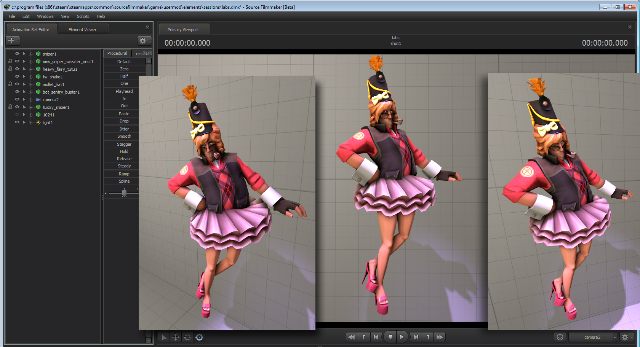Select the selection arrow manipulator tool
This screenshot has width=640, height=347.
pos(164,337)
